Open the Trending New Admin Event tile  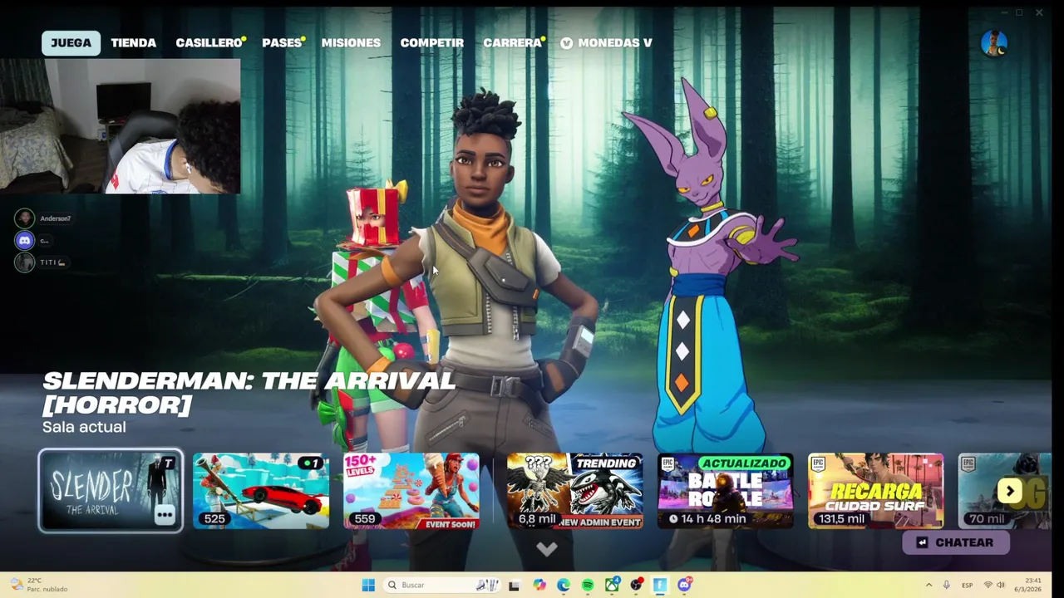[x=574, y=491]
